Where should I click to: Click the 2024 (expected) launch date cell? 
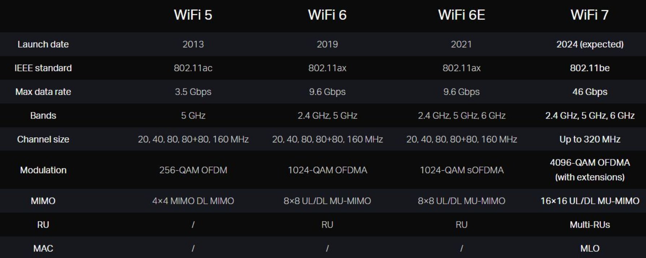pos(590,44)
